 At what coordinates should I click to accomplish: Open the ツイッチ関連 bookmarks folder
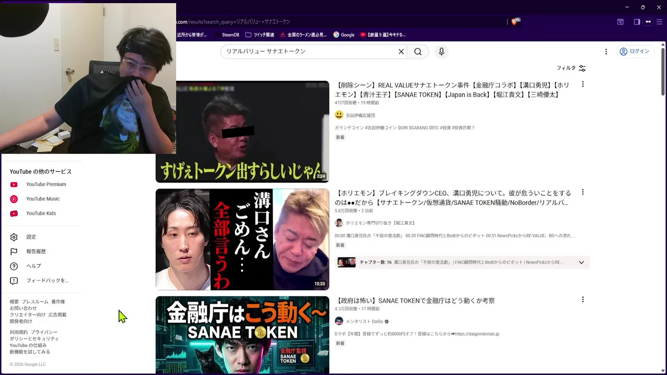260,35
